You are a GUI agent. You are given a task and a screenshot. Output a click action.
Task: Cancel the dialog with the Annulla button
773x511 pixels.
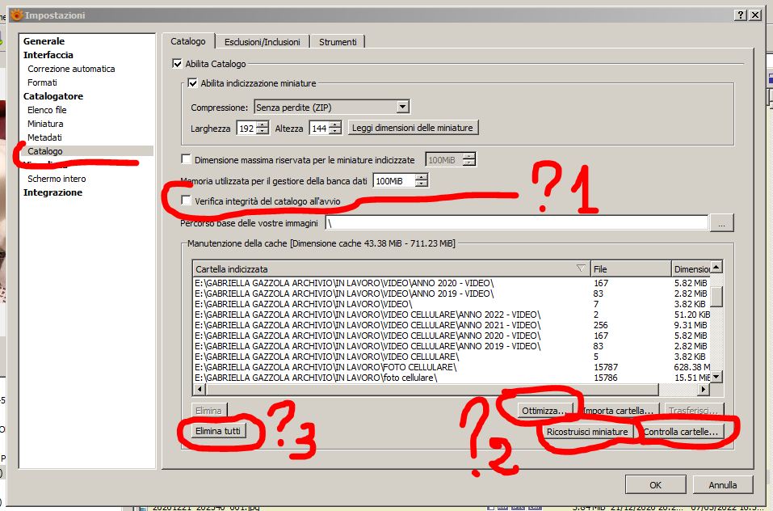click(723, 485)
